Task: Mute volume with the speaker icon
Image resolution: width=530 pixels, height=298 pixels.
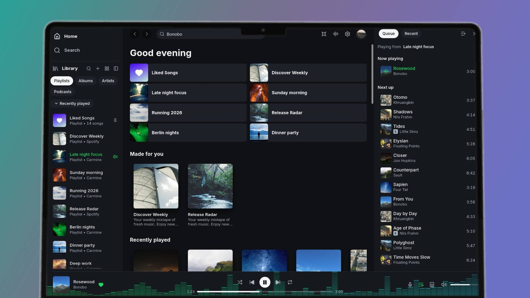Action: [x=444, y=285]
